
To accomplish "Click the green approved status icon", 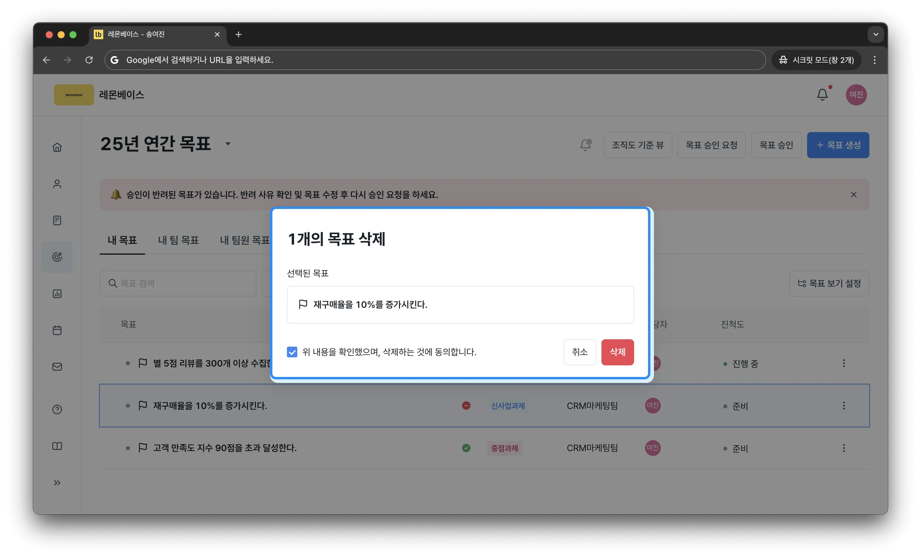I will click(x=466, y=448).
